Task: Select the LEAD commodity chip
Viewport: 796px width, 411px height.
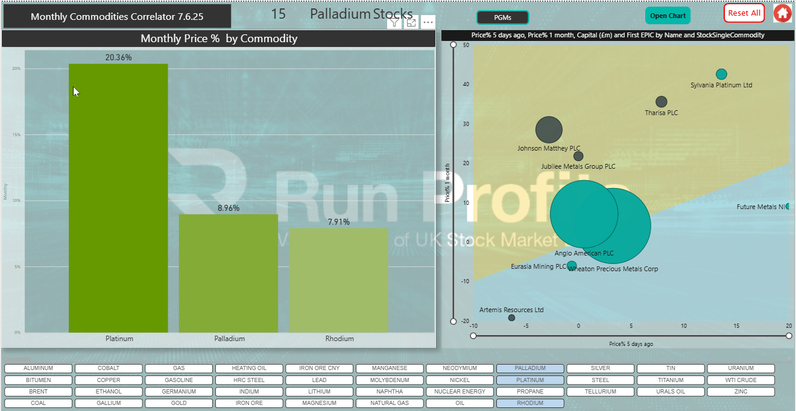Action: tap(320, 380)
